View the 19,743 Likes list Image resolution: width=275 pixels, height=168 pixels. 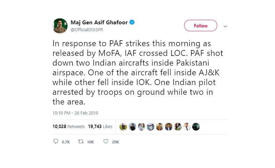[x=100, y=127]
